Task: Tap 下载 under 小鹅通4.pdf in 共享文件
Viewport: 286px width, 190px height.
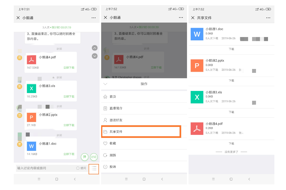Action: coord(231,144)
